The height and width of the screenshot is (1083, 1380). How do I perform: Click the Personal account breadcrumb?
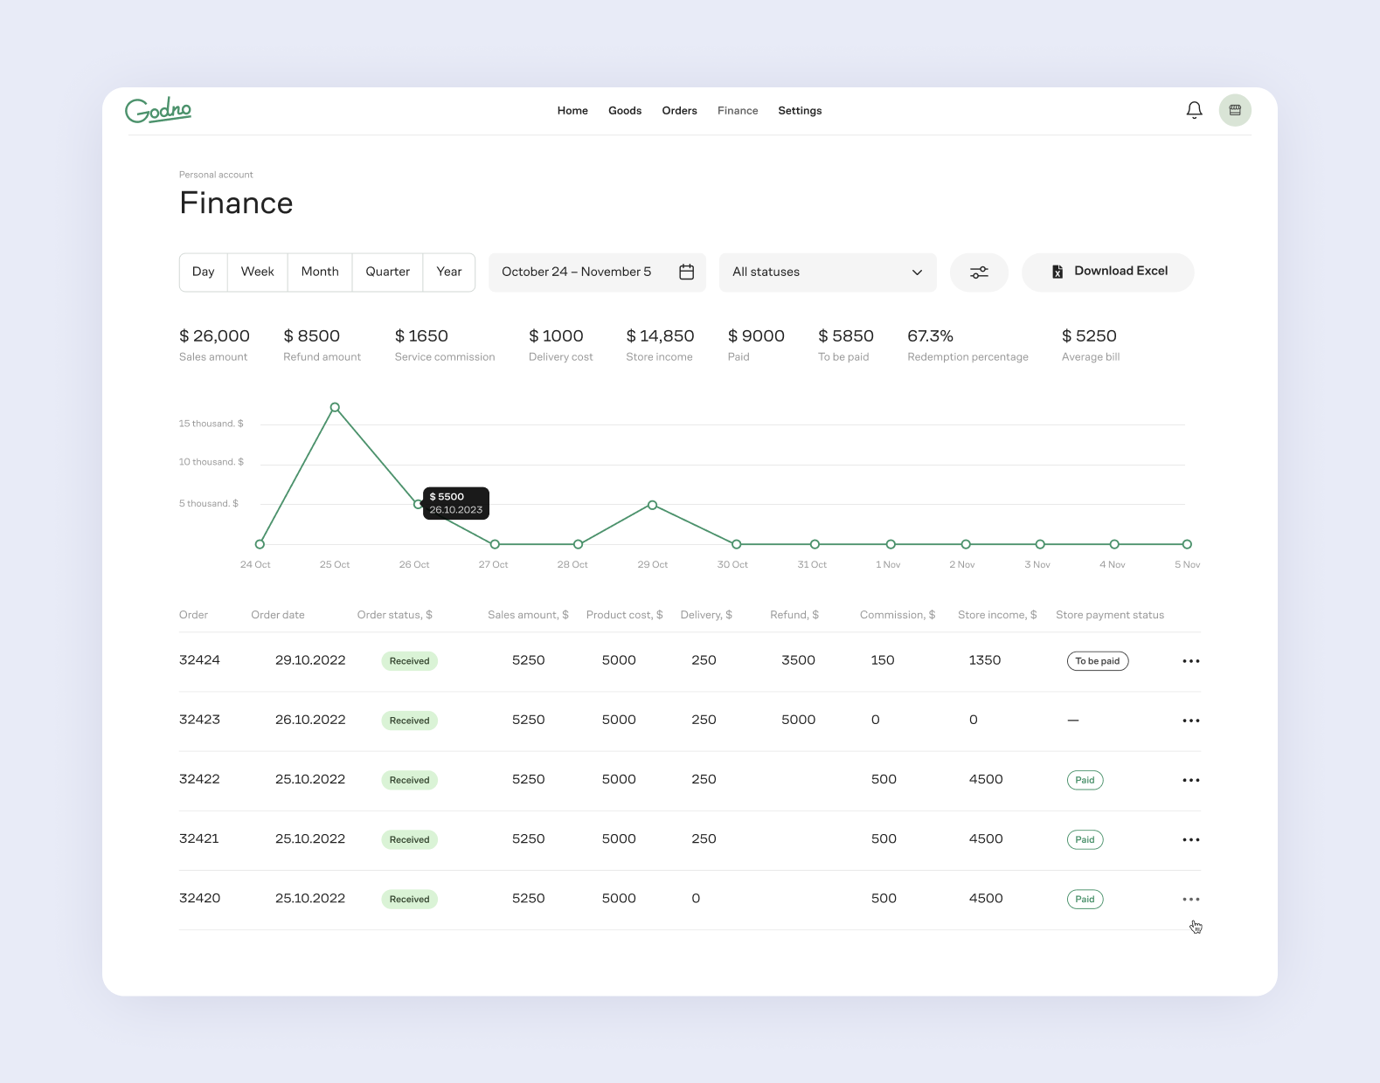216,175
